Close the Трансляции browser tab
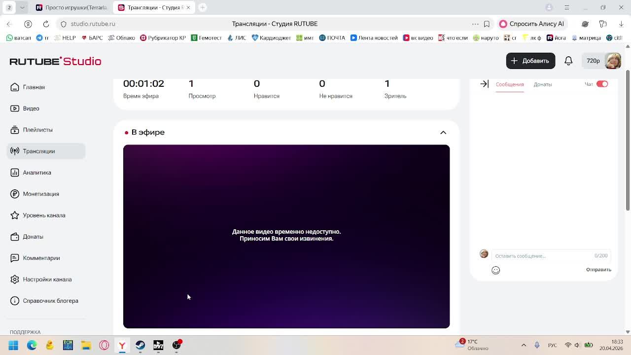The height and width of the screenshot is (355, 631). (x=188, y=7)
